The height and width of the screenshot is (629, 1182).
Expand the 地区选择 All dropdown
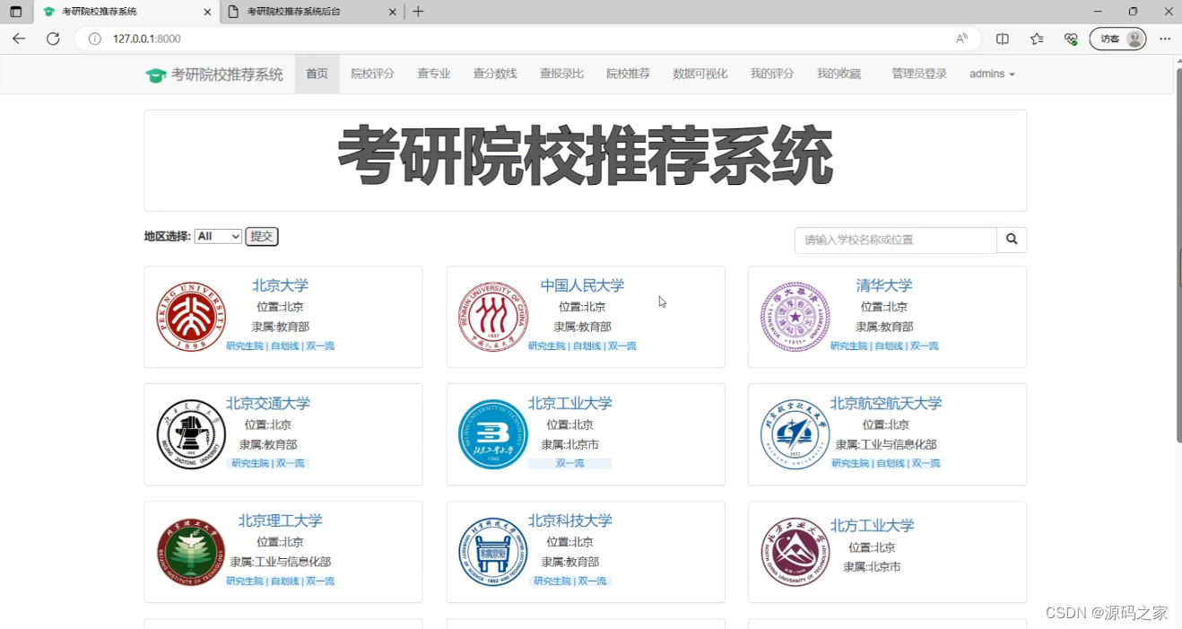click(218, 236)
